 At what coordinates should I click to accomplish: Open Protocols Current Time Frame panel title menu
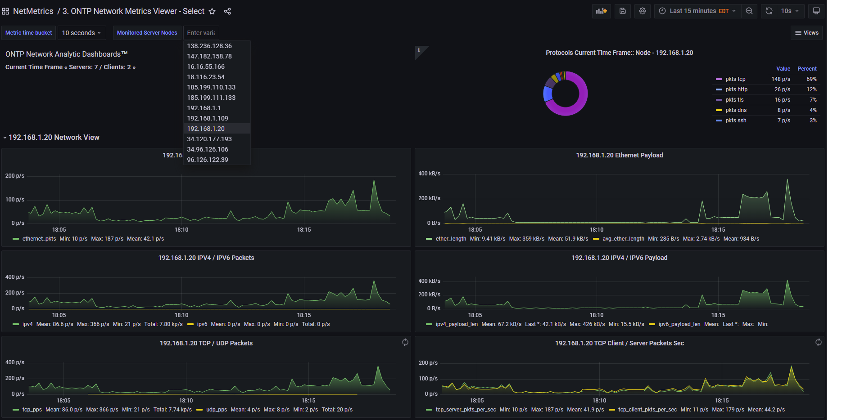(620, 53)
